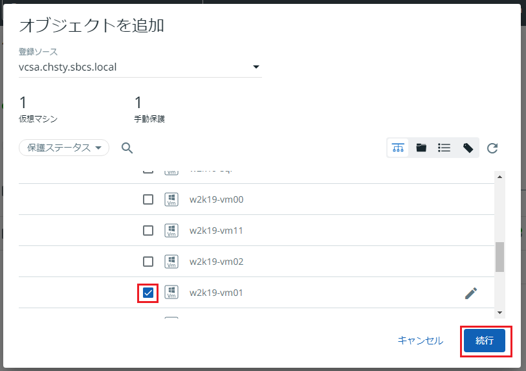Switch to flat list view icon
526x371 pixels.
pos(444,148)
